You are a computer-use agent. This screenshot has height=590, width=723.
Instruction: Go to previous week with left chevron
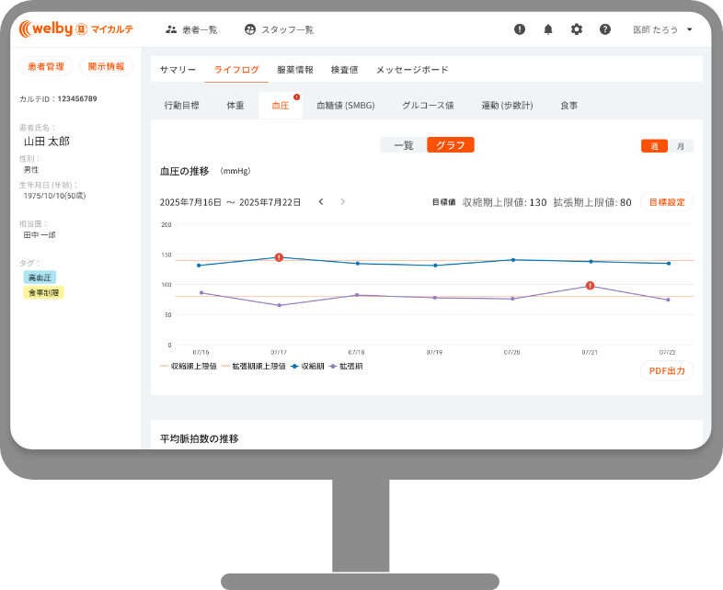pyautogui.click(x=321, y=202)
